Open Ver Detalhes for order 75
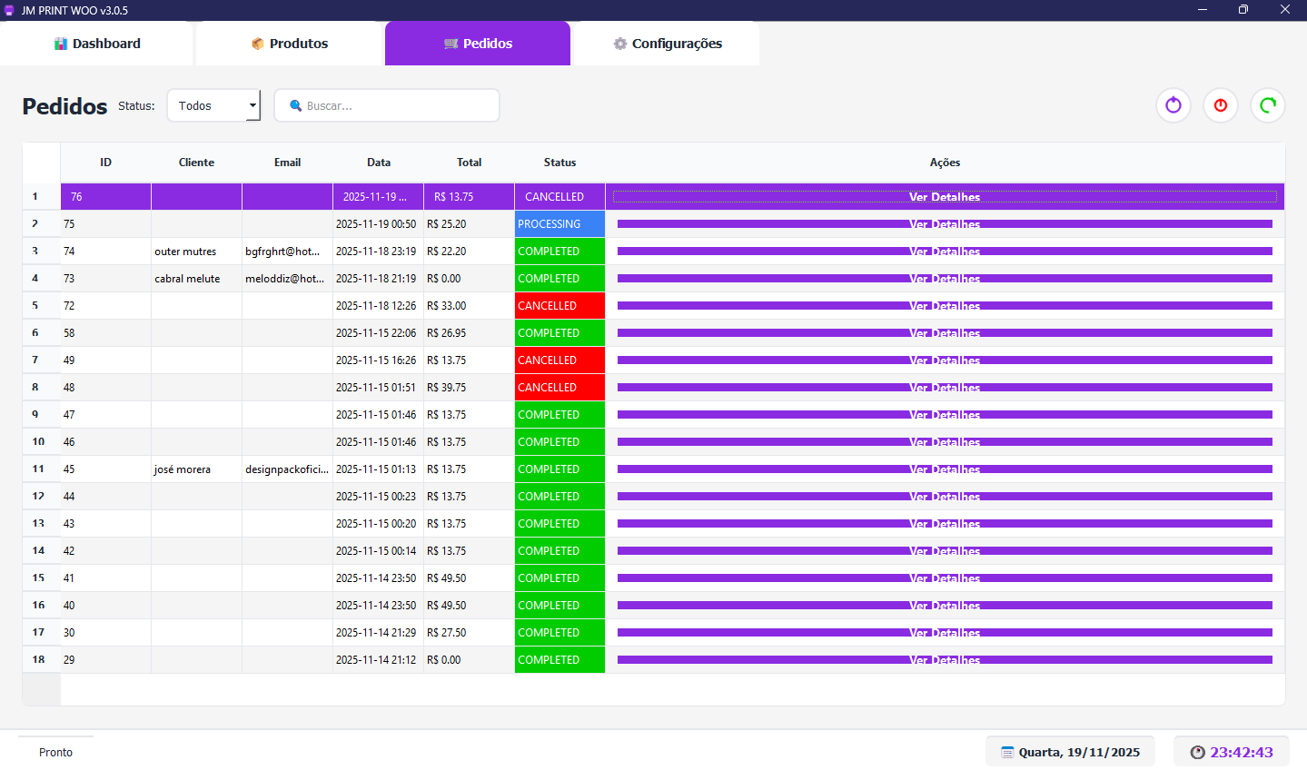The image size is (1307, 770). 945,224
